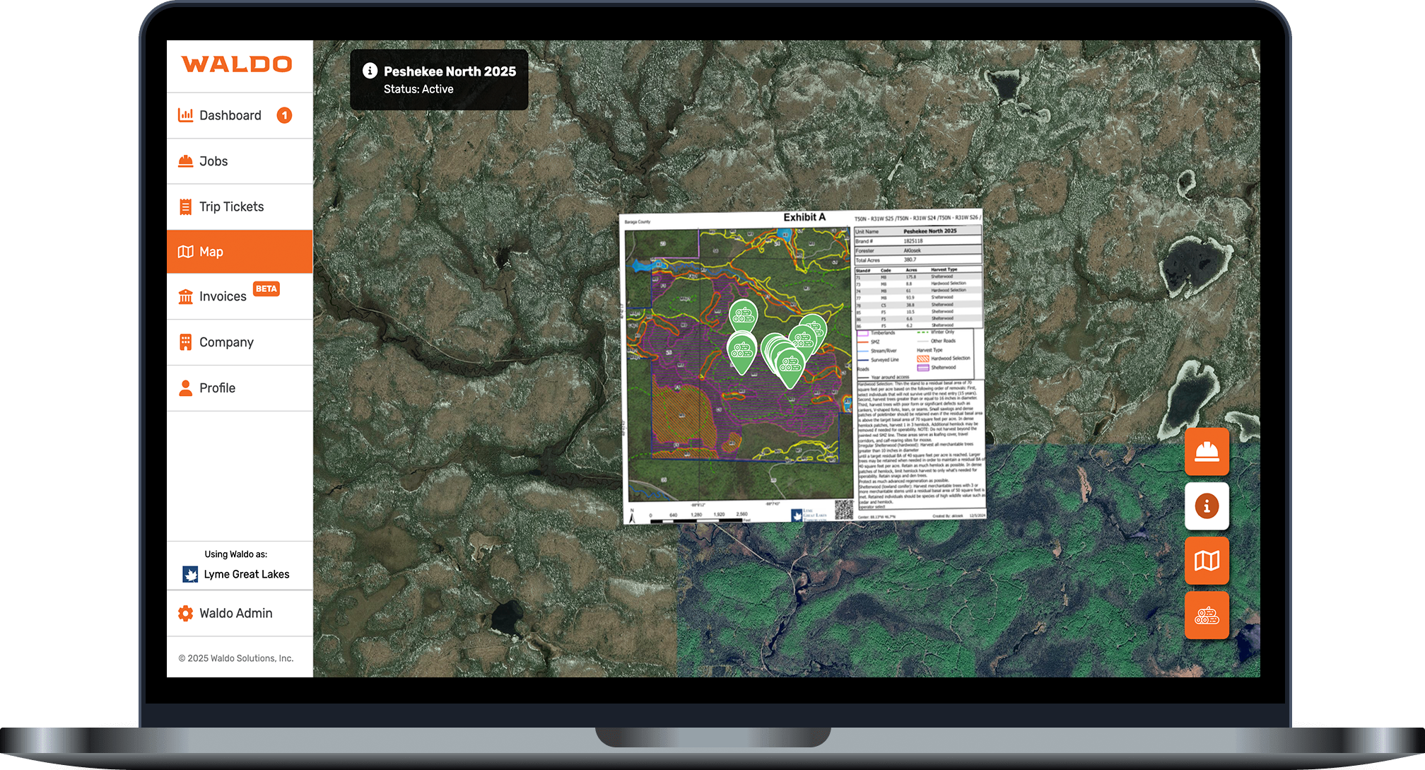Select the topmost green log marker
The image size is (1425, 770).
[743, 315]
